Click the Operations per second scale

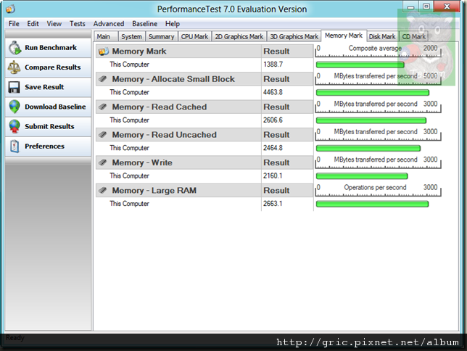pyautogui.click(x=378, y=190)
